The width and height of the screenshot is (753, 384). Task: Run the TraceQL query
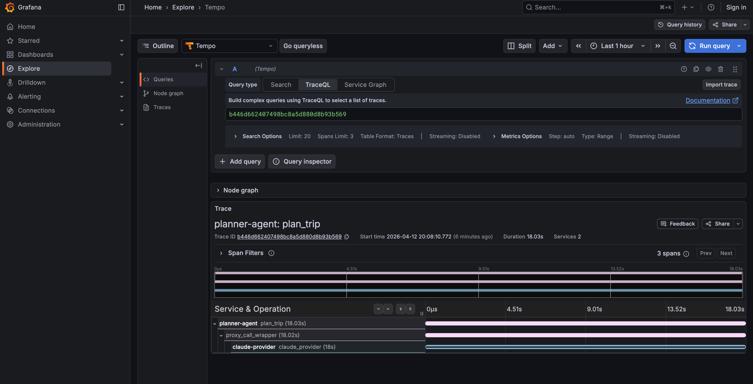pyautogui.click(x=713, y=46)
